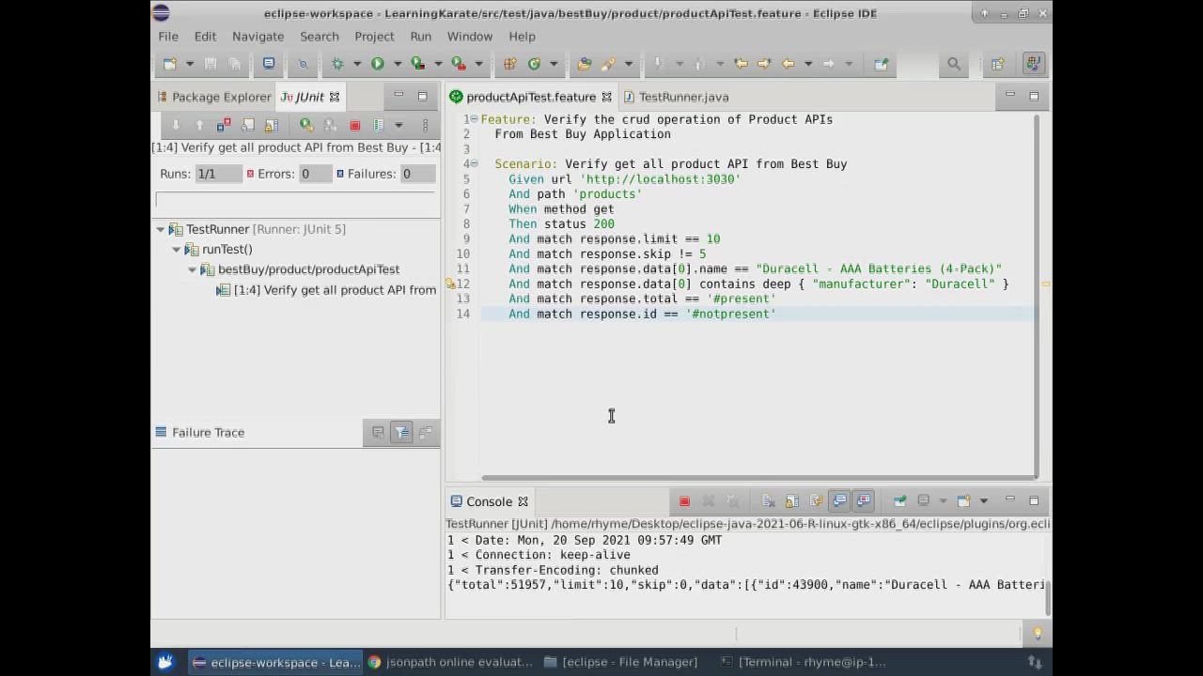Toggle the JUnit scroll lock button
1203x676 pixels.
[272, 125]
